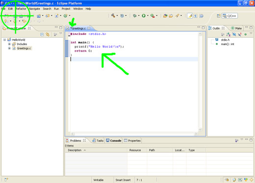Click the Open Perspective icon

[x=219, y=16]
